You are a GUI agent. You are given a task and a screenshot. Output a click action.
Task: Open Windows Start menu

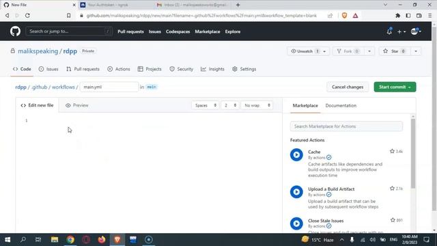tap(8, 240)
